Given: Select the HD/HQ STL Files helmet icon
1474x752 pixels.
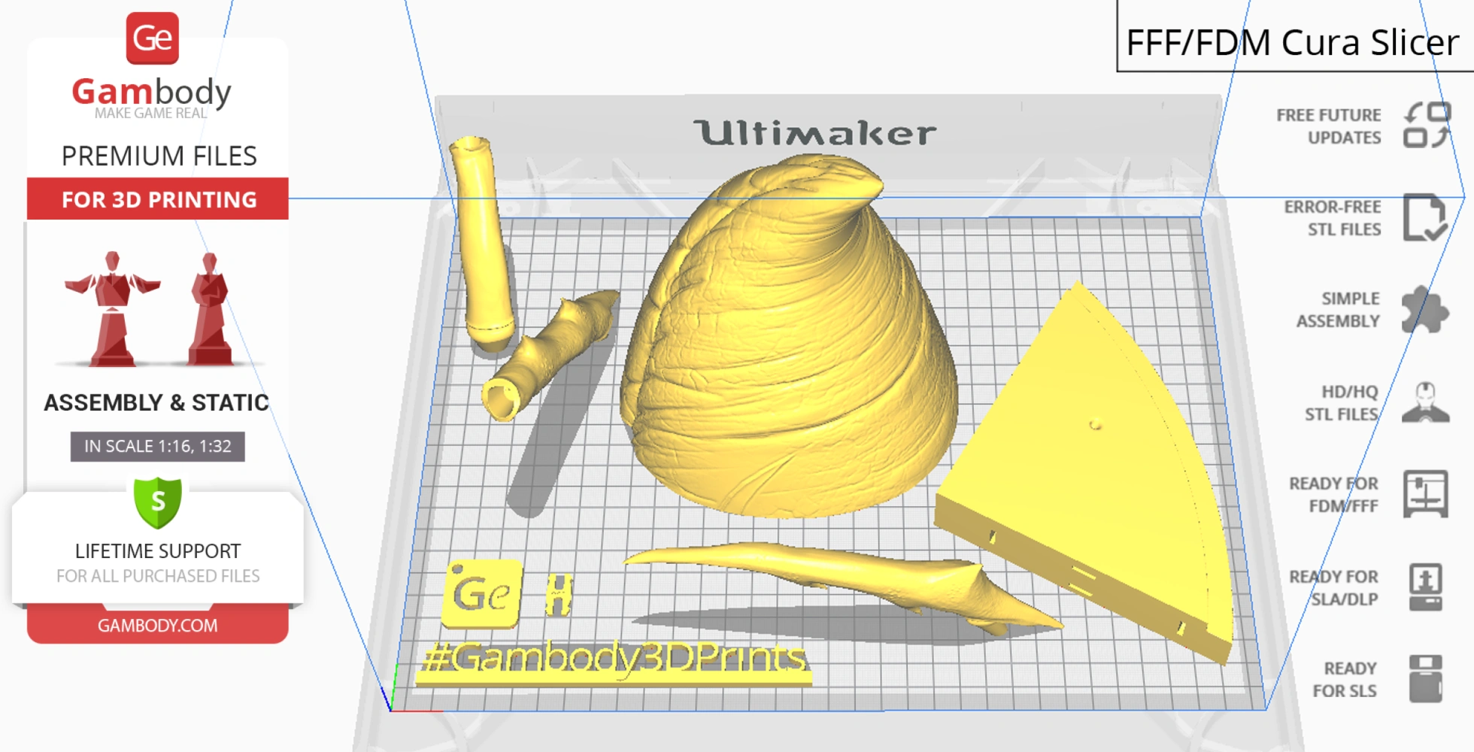Looking at the screenshot, I should (1425, 402).
